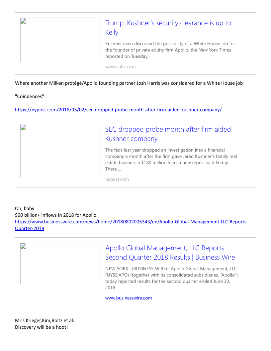Click the description mentioning $180 million loan
The height and width of the screenshot is (351, 271).
(171, 160)
